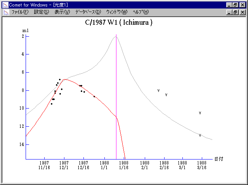Screen dimensions: 248x185
Task: Select the rightmost black observation dot
Action: click(x=94, y=97)
